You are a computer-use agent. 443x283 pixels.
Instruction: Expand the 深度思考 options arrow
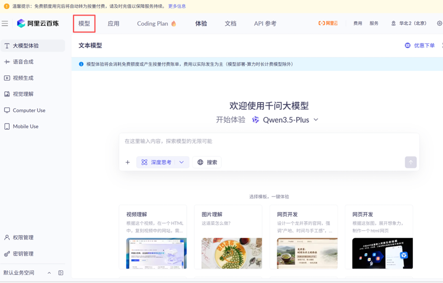pyautogui.click(x=182, y=162)
